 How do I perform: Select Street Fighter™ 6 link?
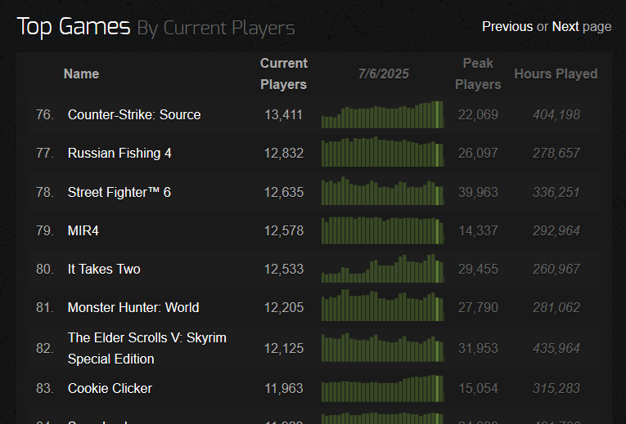119,192
